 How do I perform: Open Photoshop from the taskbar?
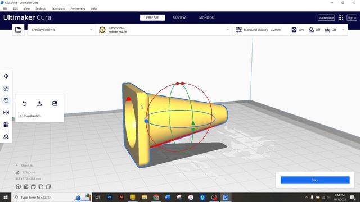point(109,197)
